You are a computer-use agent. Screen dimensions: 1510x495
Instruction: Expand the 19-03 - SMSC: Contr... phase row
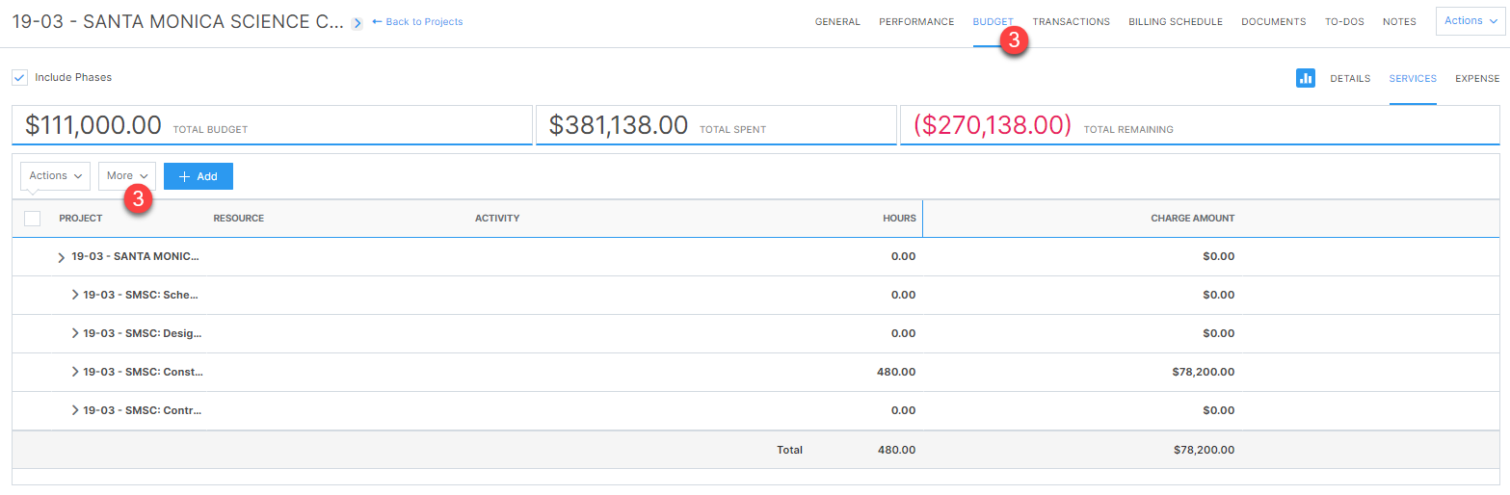tap(75, 410)
